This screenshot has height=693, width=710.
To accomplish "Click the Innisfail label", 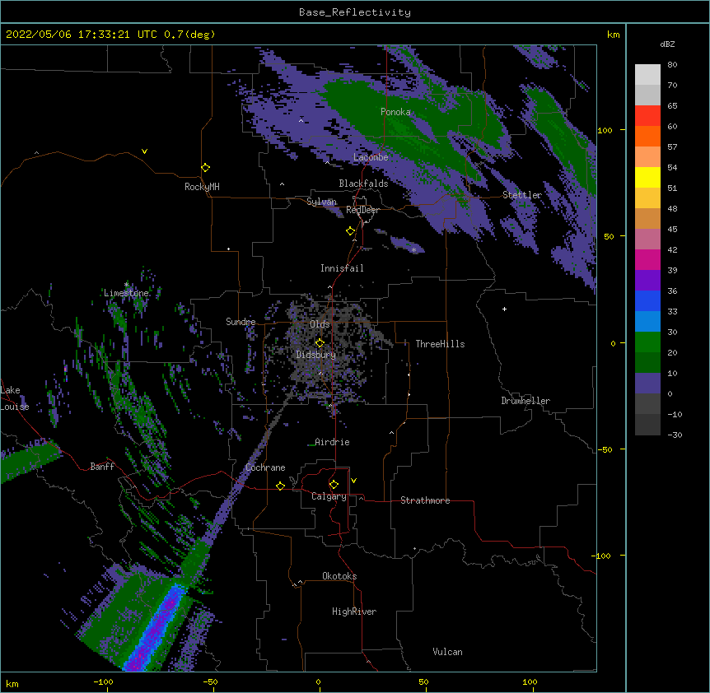I will click(x=342, y=268).
